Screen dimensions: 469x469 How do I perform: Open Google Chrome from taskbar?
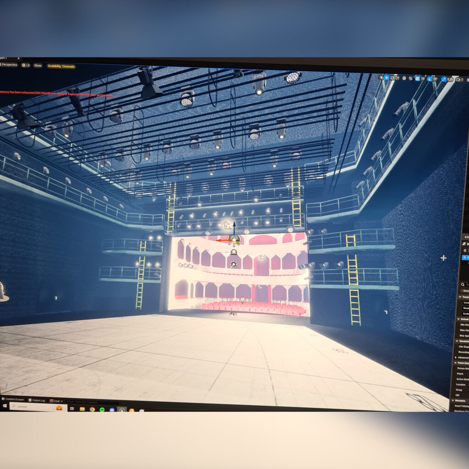pyautogui.click(x=92, y=409)
